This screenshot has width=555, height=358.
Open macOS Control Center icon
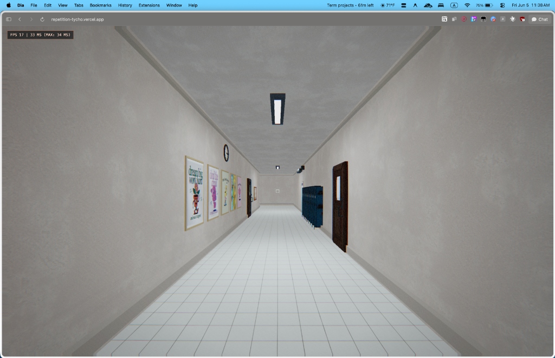tap(502, 5)
